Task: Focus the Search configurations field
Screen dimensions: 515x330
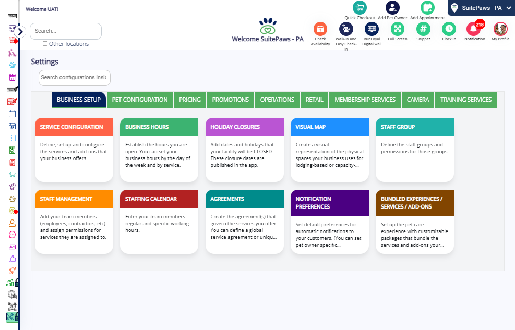Action: [75, 78]
